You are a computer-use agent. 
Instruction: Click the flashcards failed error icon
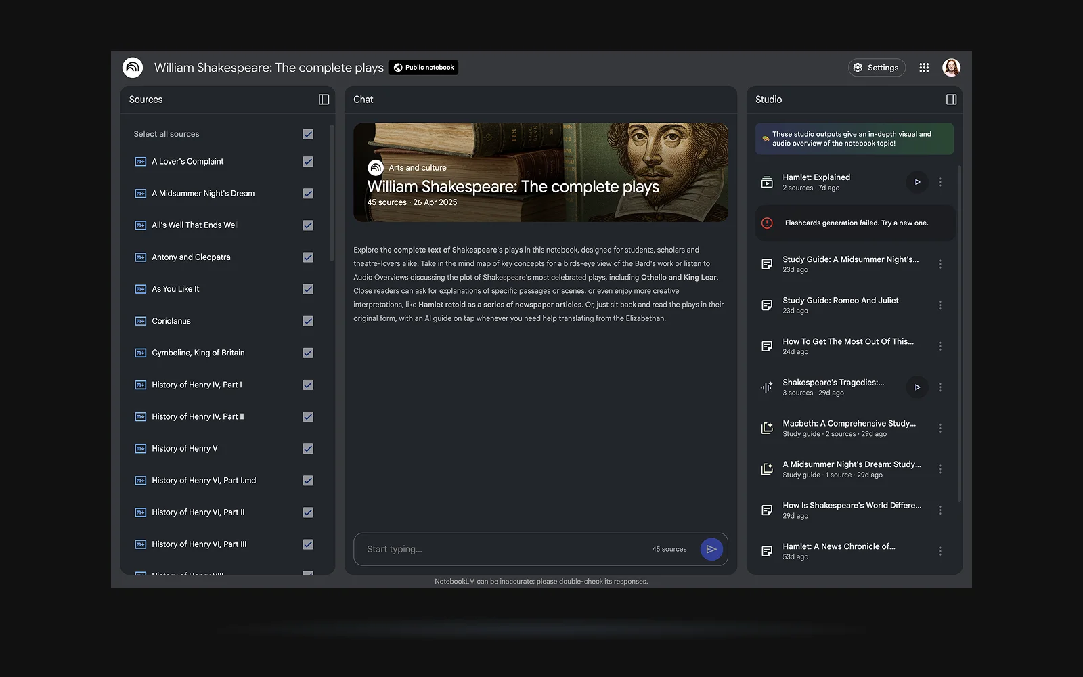pyautogui.click(x=767, y=223)
